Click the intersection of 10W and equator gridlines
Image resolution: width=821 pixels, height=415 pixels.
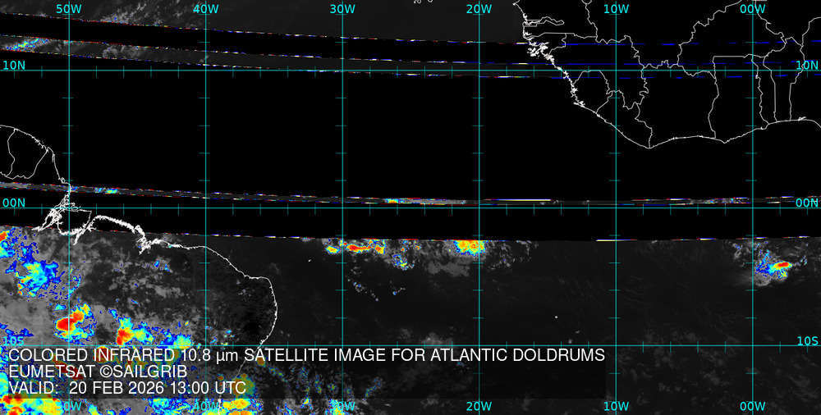click(x=616, y=207)
